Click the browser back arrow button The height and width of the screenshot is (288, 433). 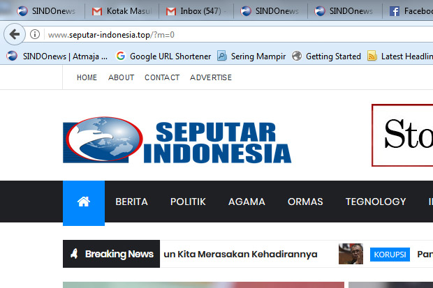15,34
